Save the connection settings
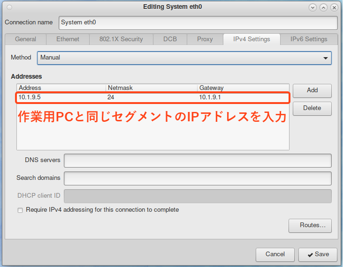Image resolution: width=343 pixels, height=267 pixels. coord(318,254)
